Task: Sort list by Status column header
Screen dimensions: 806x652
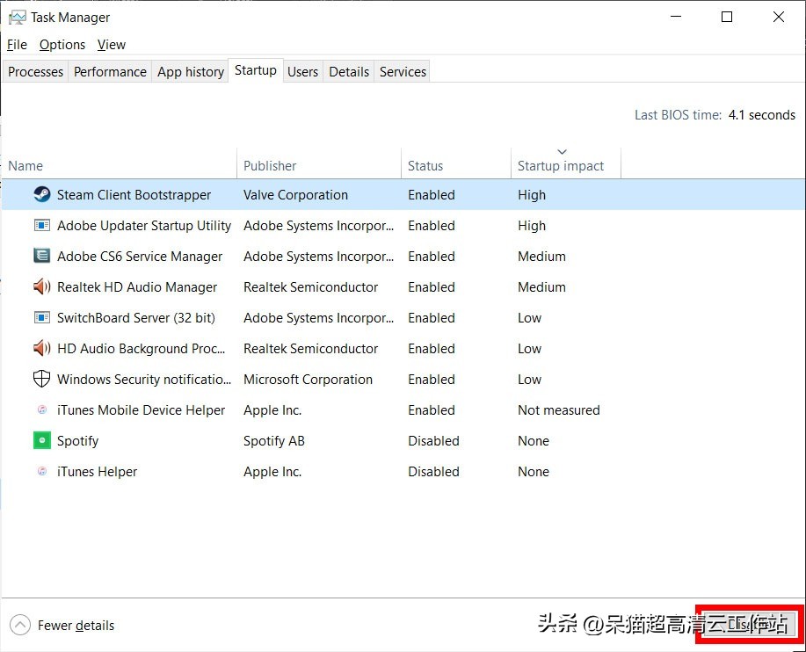Action: 425,165
